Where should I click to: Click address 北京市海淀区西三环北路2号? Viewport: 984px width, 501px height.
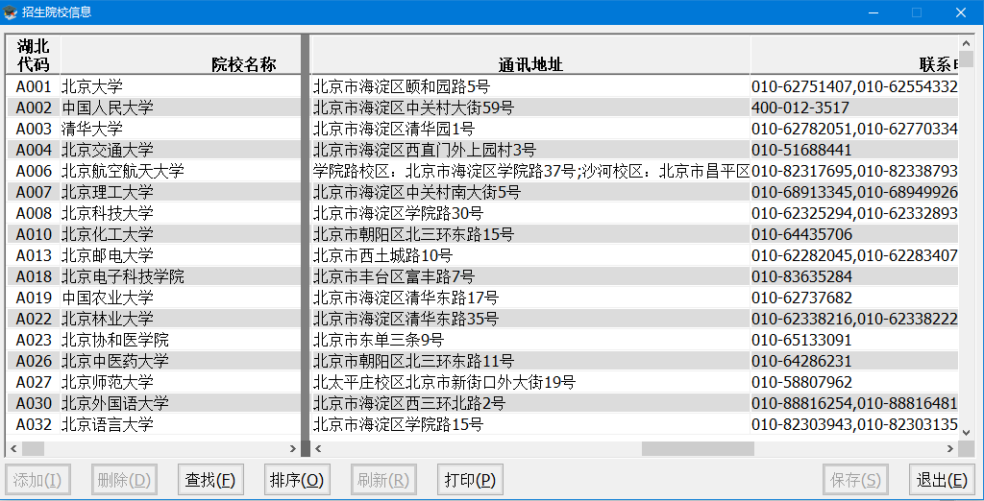click(530, 403)
